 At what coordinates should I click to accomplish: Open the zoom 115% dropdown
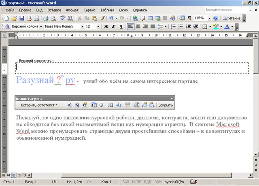(210, 18)
